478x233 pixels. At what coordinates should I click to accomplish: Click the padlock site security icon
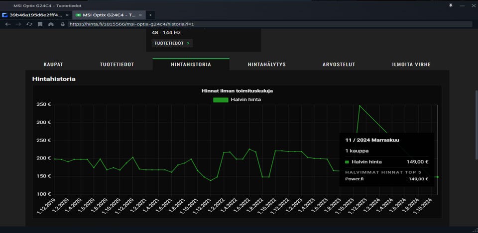[63, 24]
